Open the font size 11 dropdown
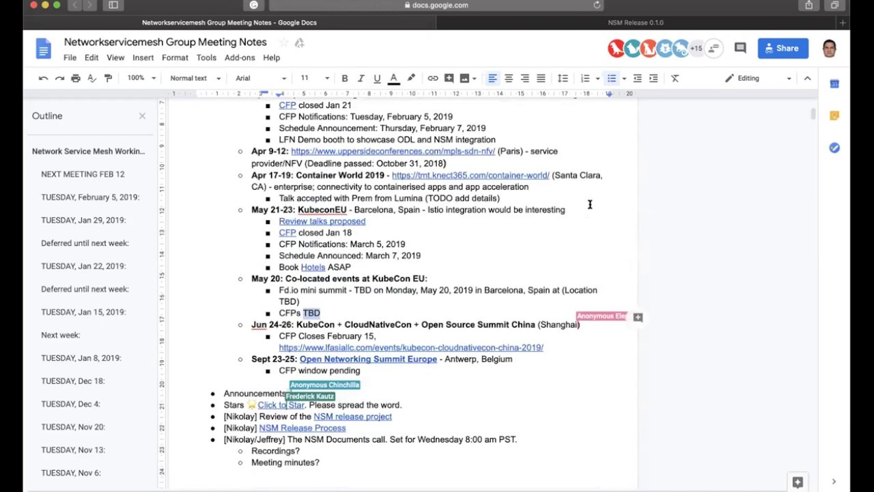 pos(315,78)
